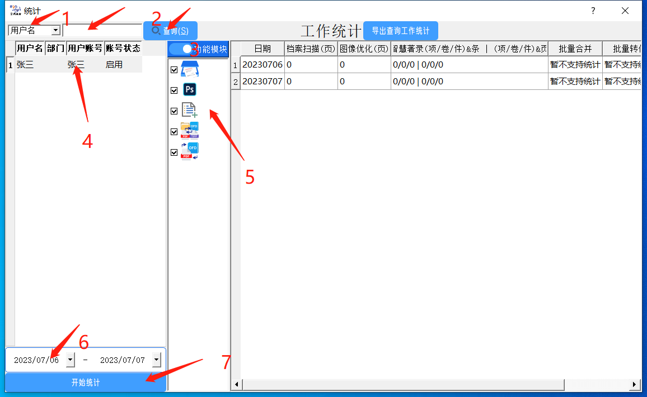Uncheck the PDF to OFD conversion checkbox
The image size is (647, 397).
point(174,152)
